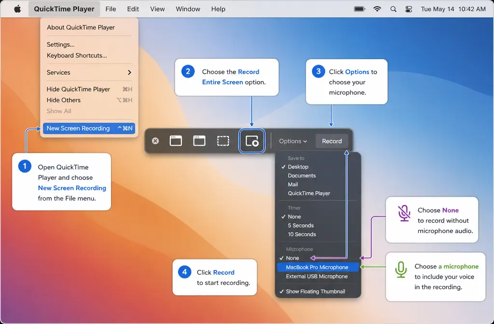
Task: Select the dashed capture selected portion tool
Action: click(223, 141)
